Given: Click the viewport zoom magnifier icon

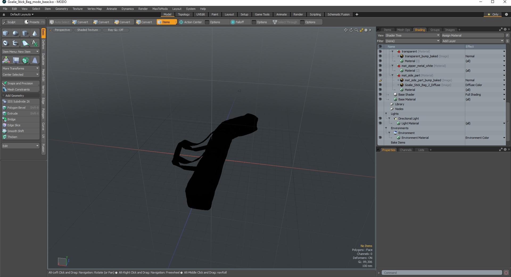Looking at the screenshot, I should [356, 30].
